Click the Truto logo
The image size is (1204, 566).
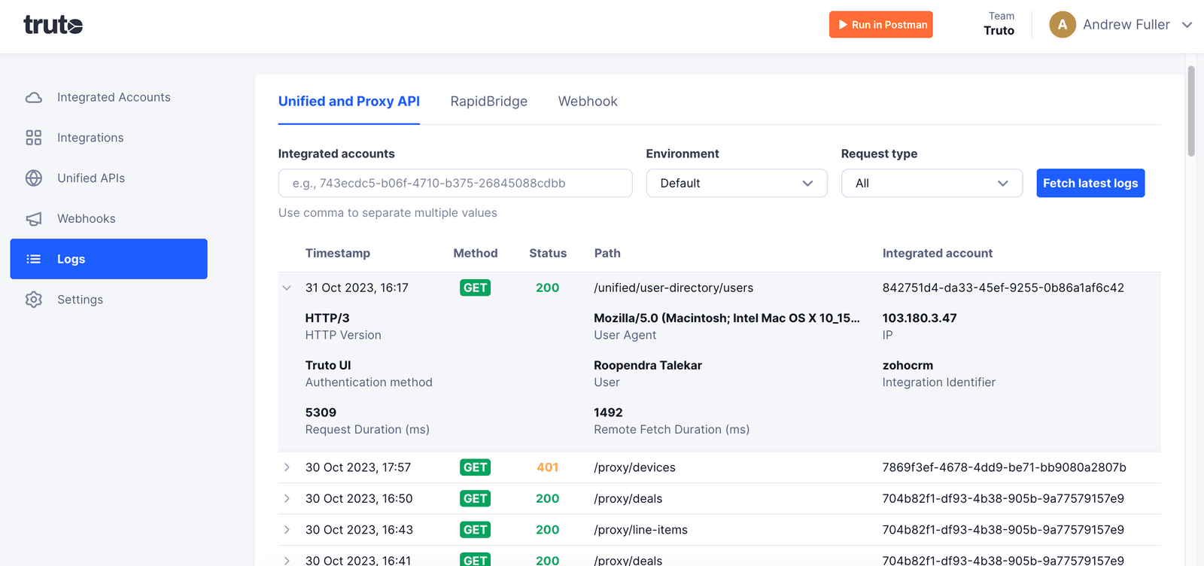[x=53, y=26]
